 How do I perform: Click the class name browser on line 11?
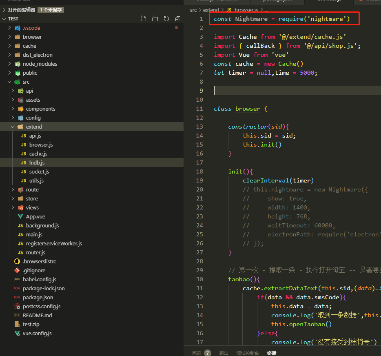248,109
